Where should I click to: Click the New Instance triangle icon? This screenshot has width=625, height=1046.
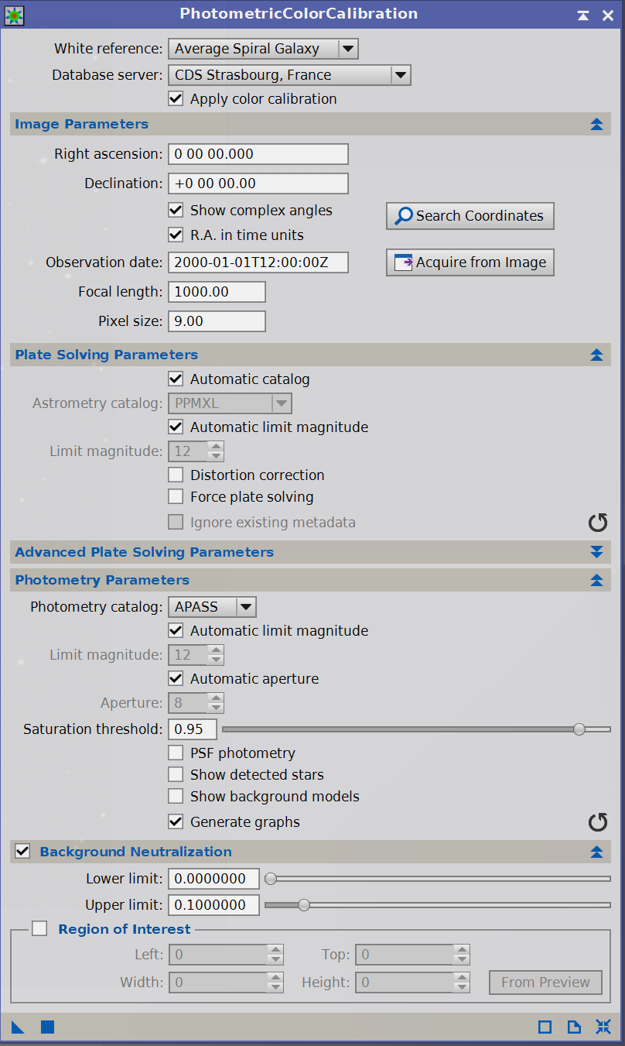click(x=18, y=1027)
